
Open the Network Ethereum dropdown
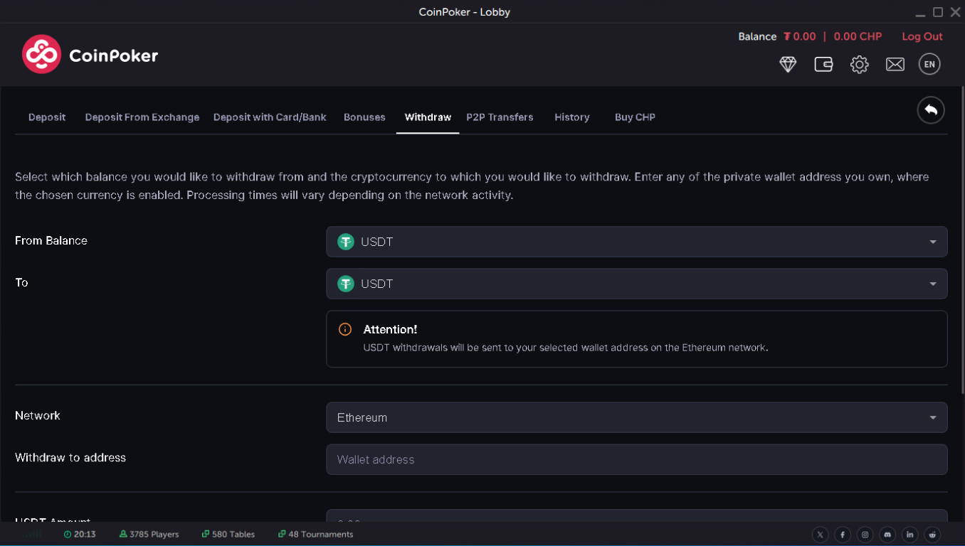[x=637, y=417]
